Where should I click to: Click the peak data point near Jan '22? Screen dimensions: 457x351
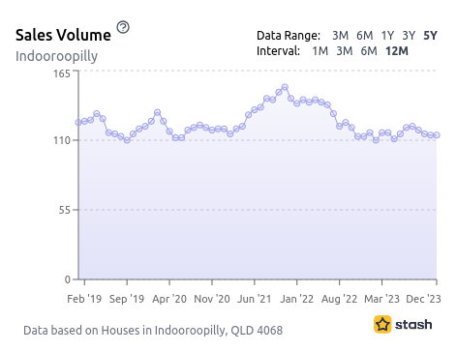285,87
